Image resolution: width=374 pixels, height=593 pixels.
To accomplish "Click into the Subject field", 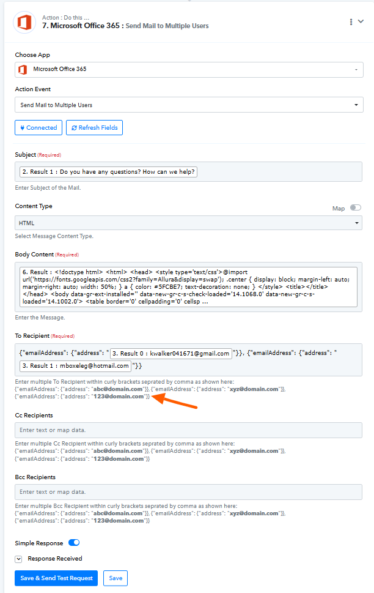I will [x=275, y=171].
